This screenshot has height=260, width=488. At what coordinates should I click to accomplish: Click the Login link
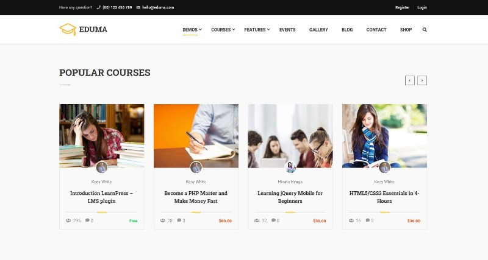422,7
